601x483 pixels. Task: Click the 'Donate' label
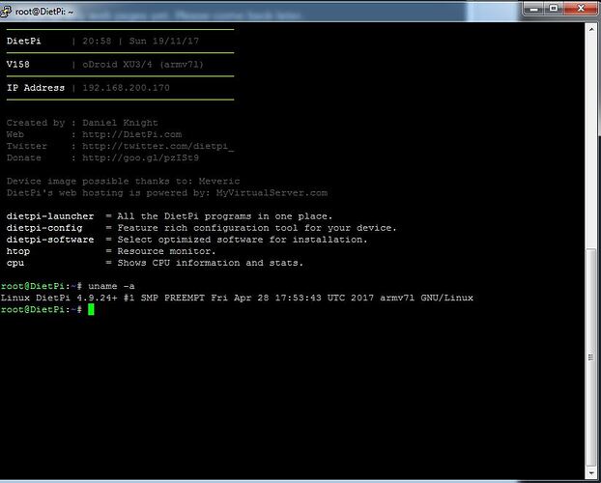tap(24, 157)
